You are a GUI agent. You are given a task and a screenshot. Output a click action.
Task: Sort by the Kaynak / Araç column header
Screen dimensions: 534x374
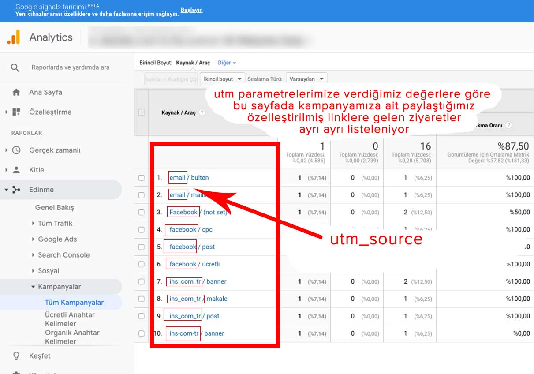click(179, 112)
